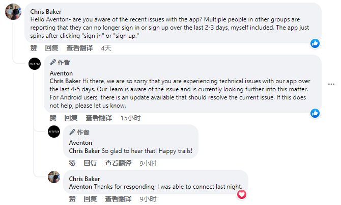Like Aventon's long reply via 赞
Screen dimensions: 341x205
pyautogui.click(x=53, y=118)
